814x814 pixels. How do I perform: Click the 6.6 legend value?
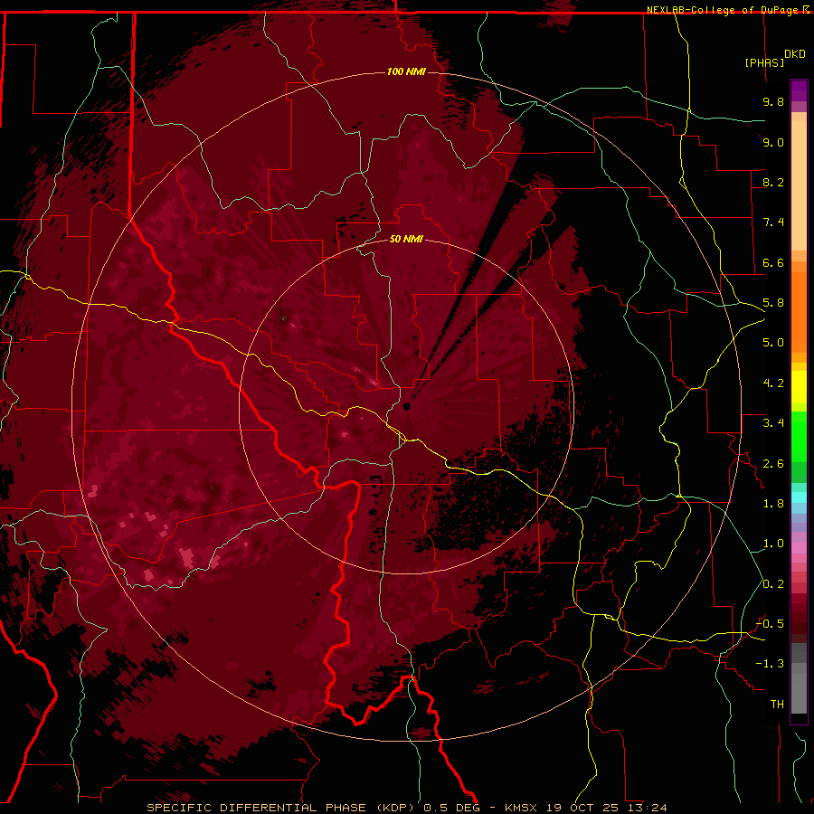pyautogui.click(x=773, y=262)
